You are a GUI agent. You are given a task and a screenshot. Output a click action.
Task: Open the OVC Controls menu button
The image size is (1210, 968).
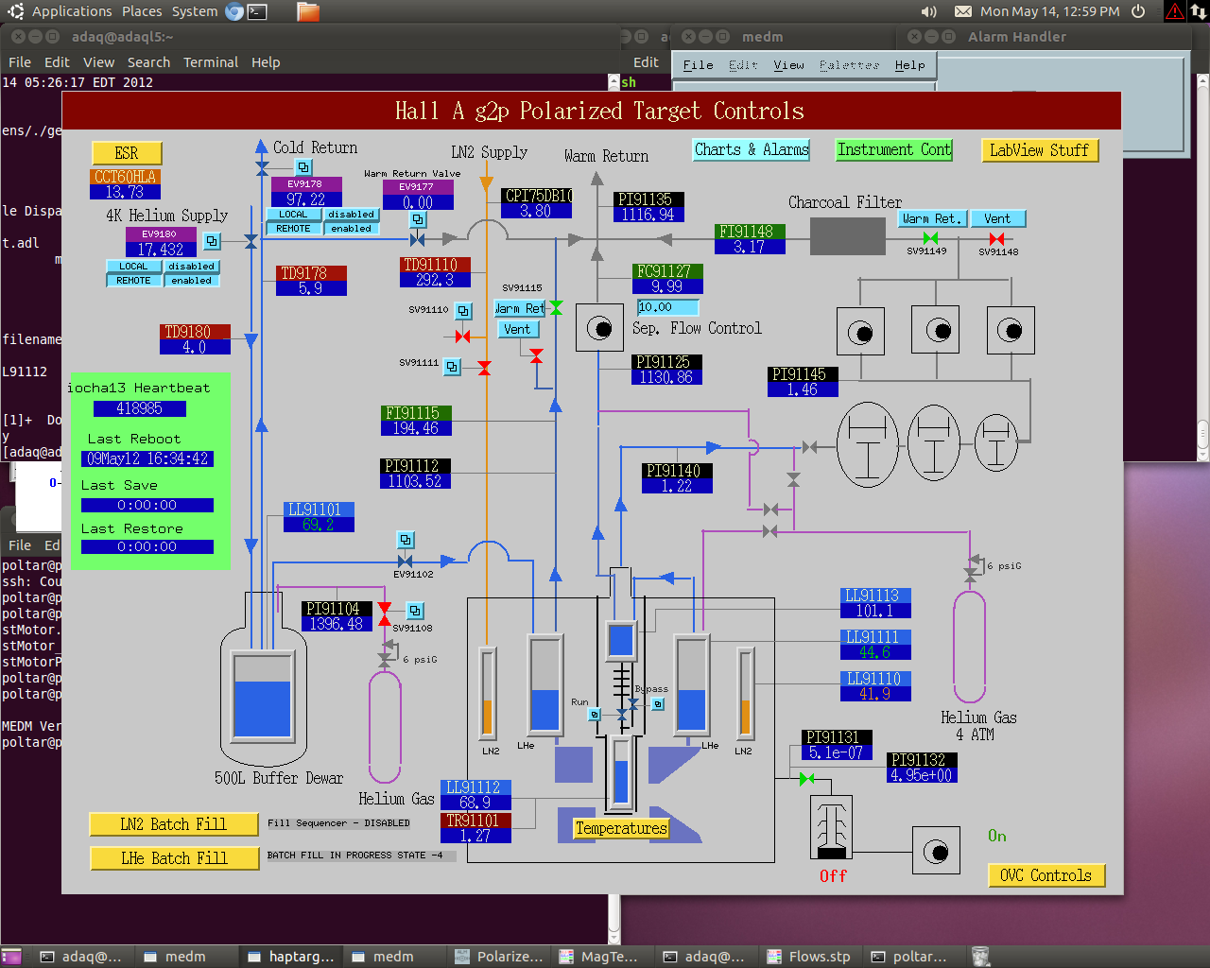1046,875
